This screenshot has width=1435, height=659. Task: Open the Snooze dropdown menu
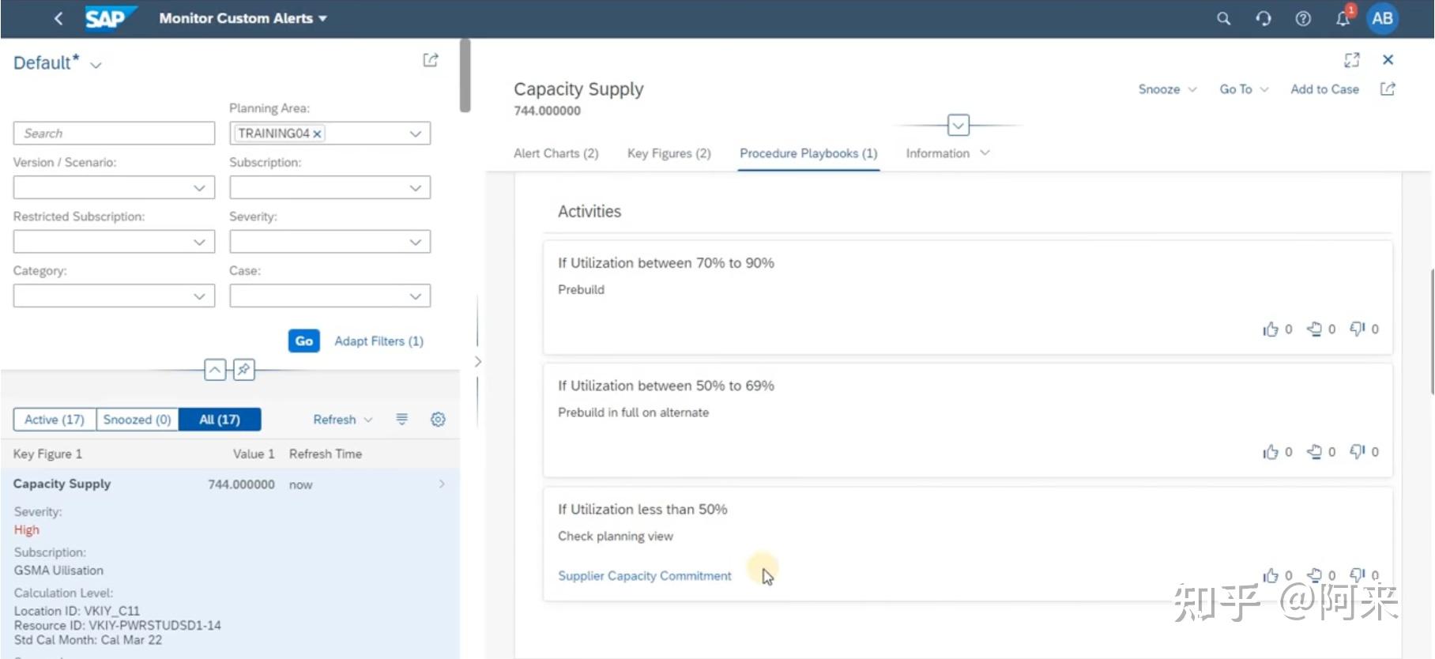click(1166, 89)
